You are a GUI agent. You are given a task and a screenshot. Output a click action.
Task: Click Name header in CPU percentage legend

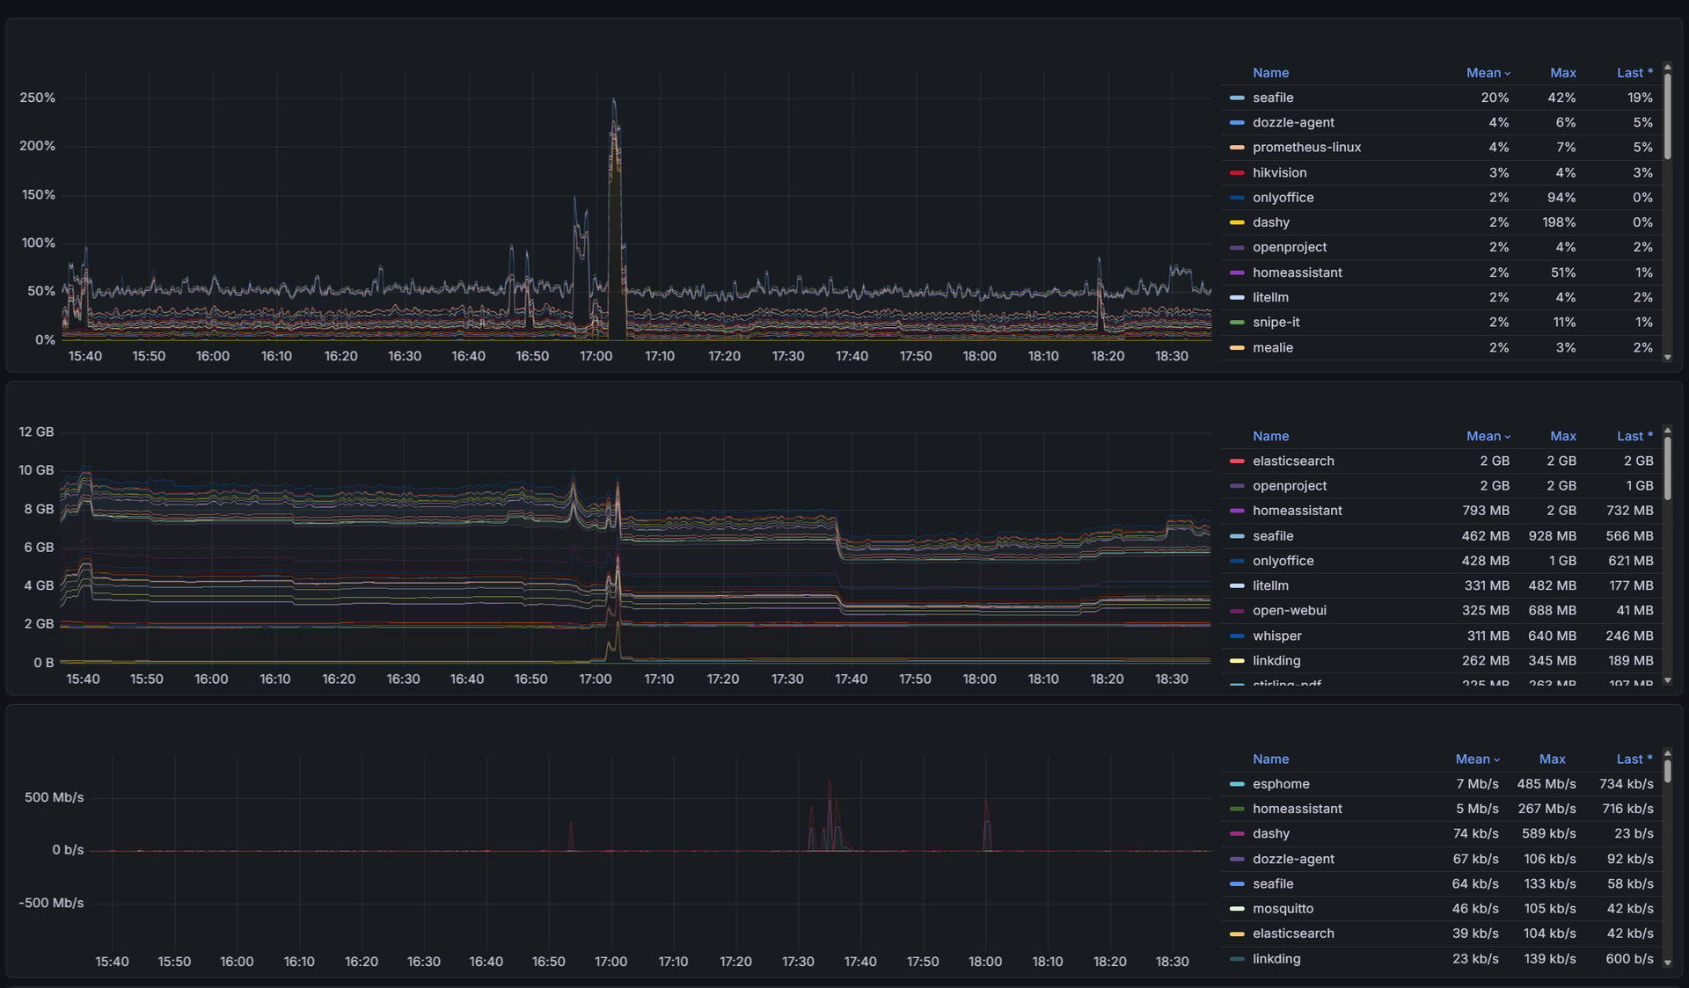[x=1270, y=73]
